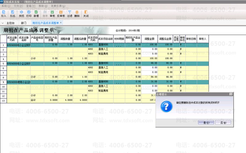The image size is (246, 153).
Task: Click the 审核 approve icon
Action: coord(52,14)
